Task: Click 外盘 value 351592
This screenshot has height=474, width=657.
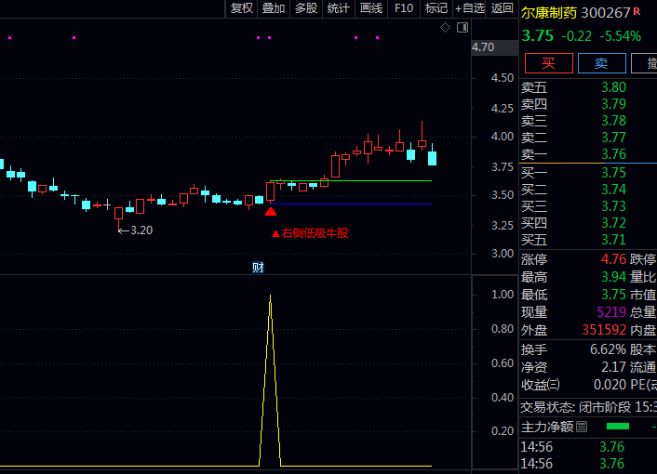Action: pyautogui.click(x=604, y=330)
